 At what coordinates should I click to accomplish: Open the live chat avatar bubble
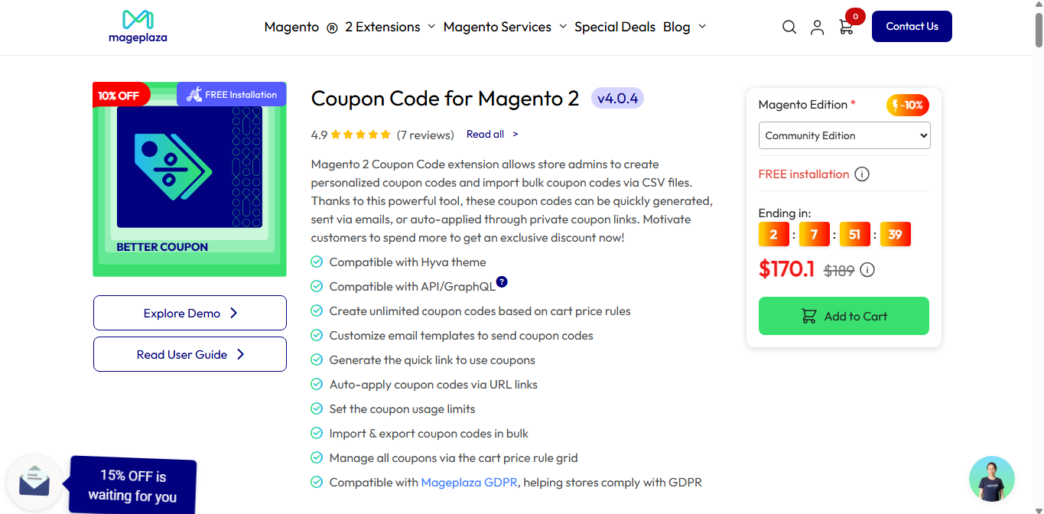[991, 479]
